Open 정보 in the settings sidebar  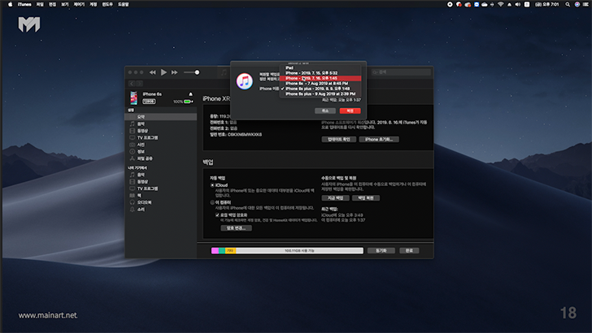pos(161,151)
